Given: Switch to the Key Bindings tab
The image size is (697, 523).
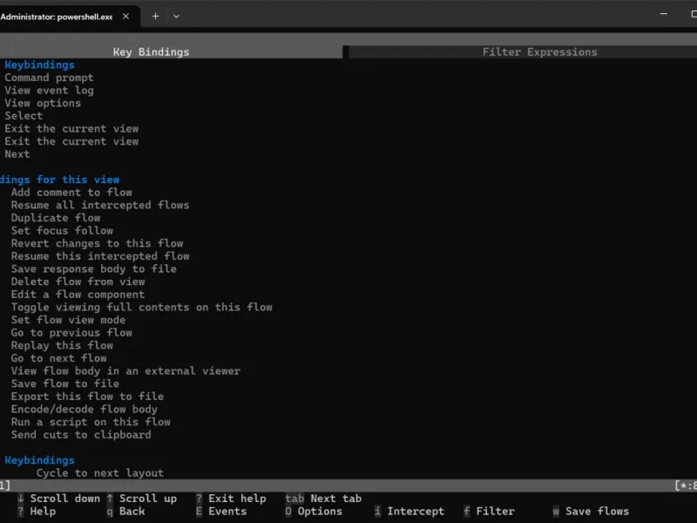Looking at the screenshot, I should point(151,52).
